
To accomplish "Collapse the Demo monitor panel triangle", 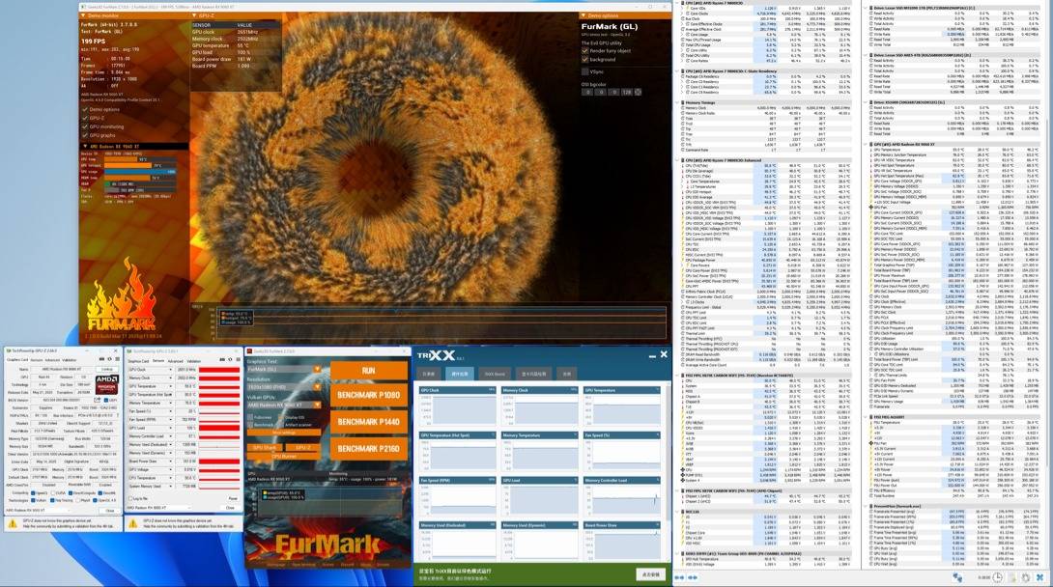I will [84, 15].
